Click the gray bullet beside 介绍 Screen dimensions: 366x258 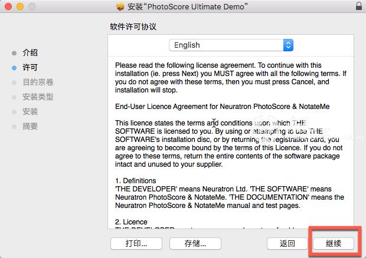coord(14,54)
